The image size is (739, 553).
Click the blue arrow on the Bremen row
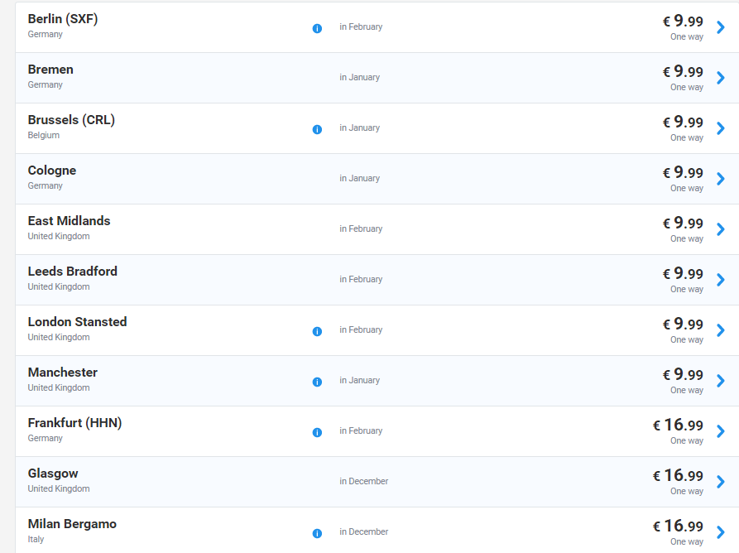tap(720, 78)
